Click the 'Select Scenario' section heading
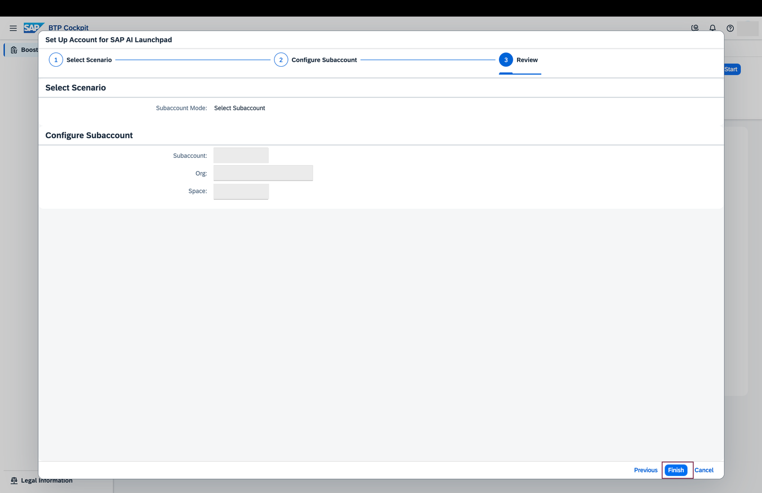 coord(76,88)
